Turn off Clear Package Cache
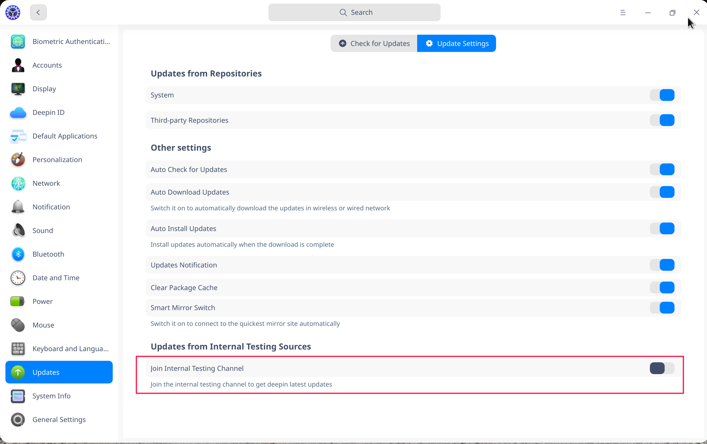Image resolution: width=707 pixels, height=444 pixels. click(x=662, y=287)
